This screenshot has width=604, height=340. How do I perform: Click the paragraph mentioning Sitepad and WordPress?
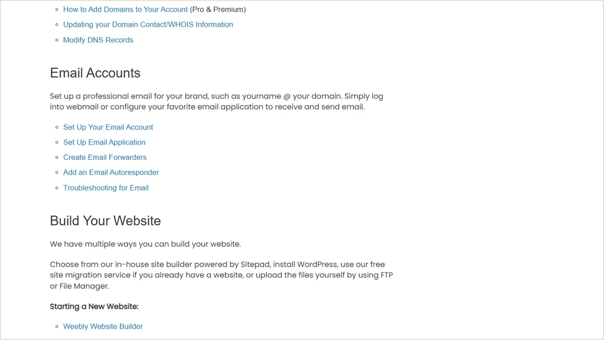coord(222,275)
